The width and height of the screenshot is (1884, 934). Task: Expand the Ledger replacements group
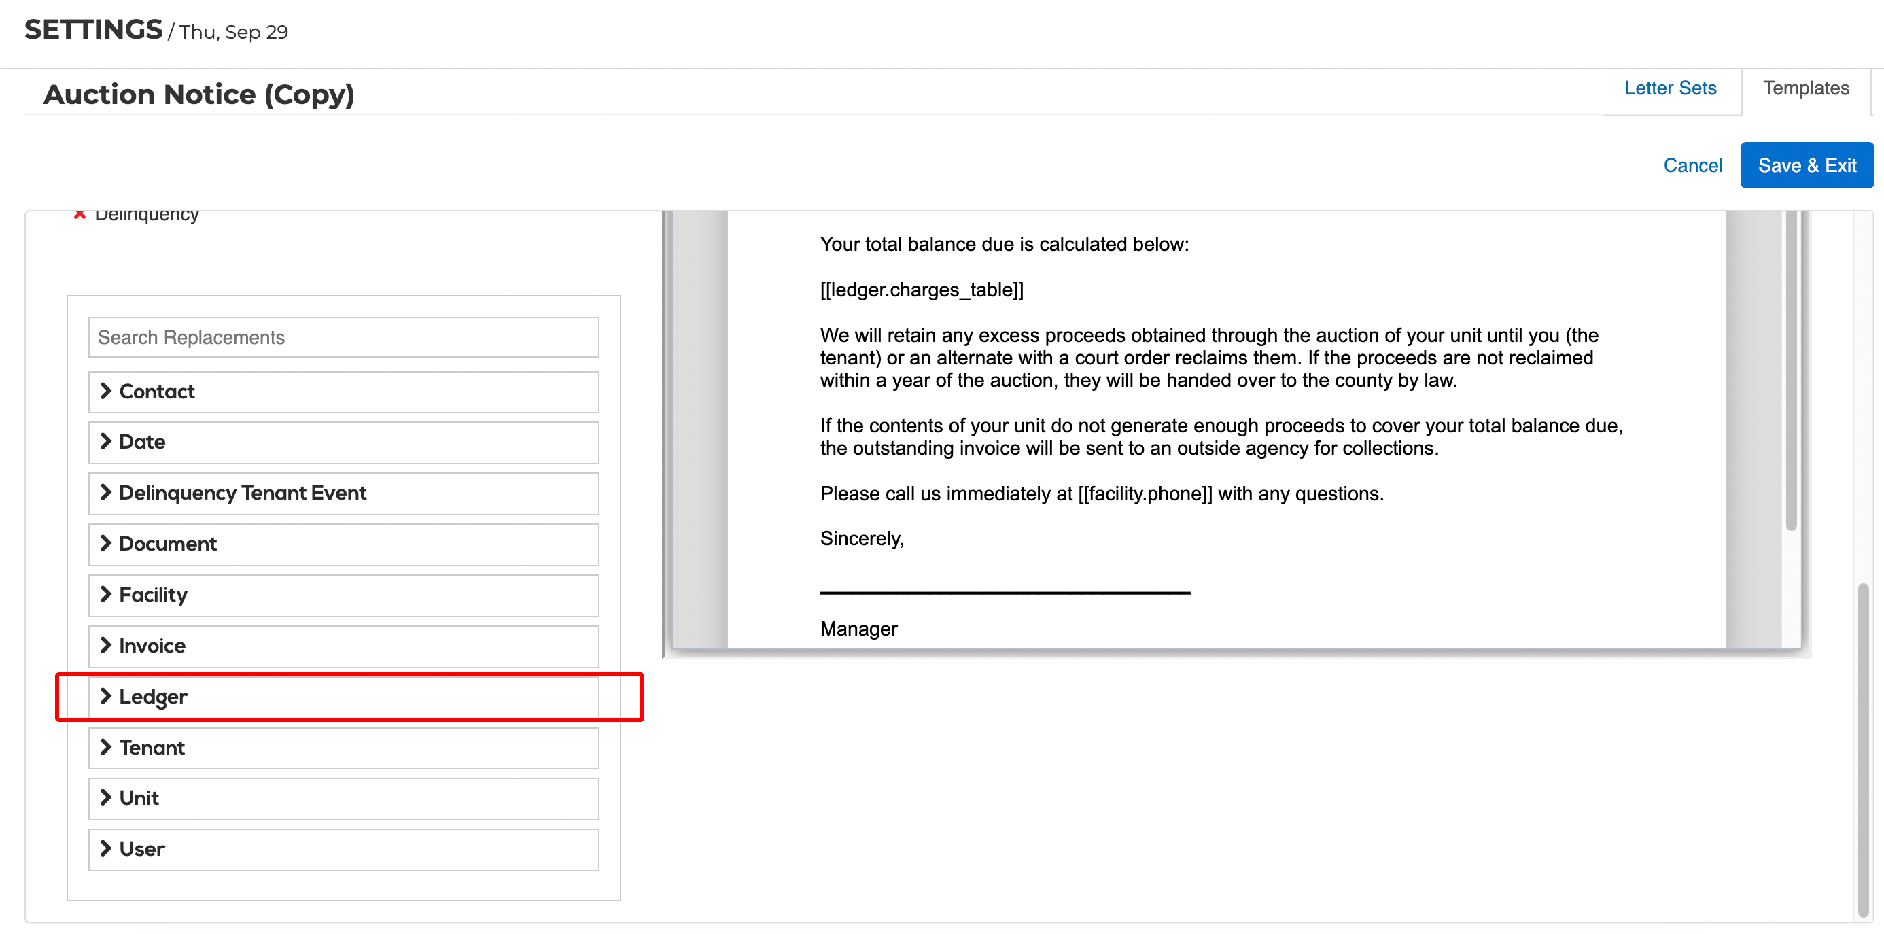click(x=344, y=697)
